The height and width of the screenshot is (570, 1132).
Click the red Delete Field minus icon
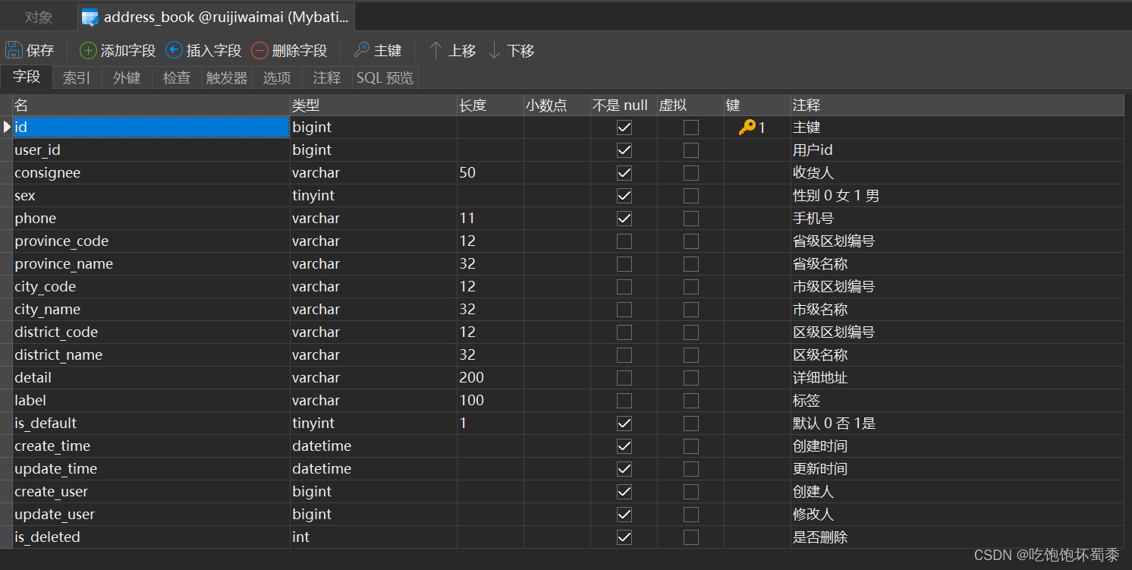click(260, 51)
